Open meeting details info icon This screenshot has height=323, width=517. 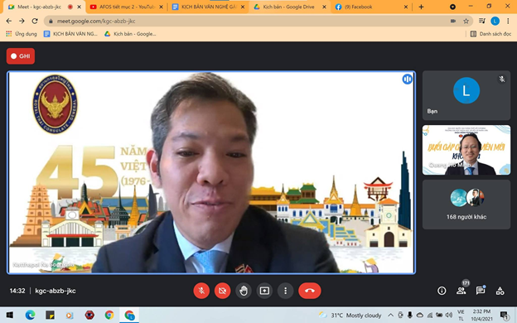[x=442, y=291]
